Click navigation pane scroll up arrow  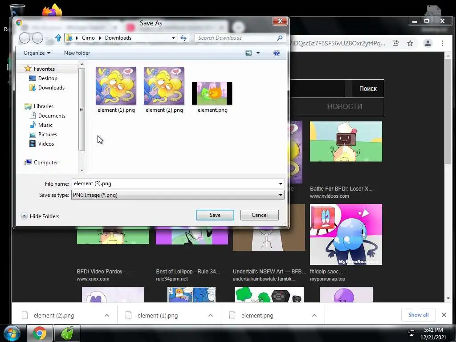82,64
